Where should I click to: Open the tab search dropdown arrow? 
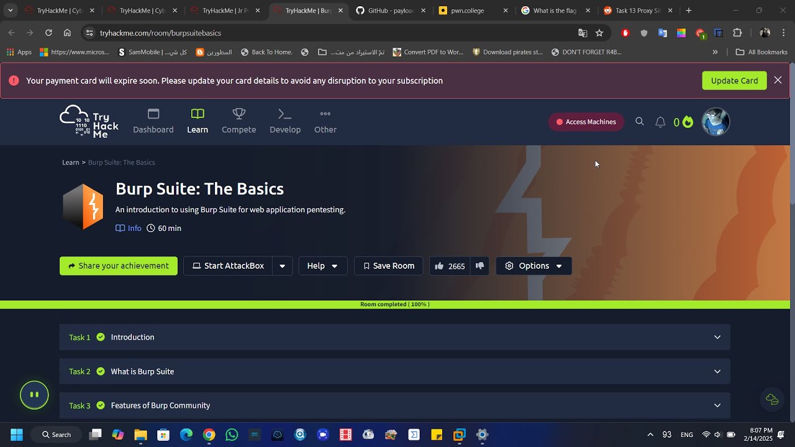pos(11,11)
